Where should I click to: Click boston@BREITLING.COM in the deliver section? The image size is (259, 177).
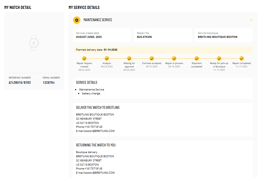coord(95,131)
